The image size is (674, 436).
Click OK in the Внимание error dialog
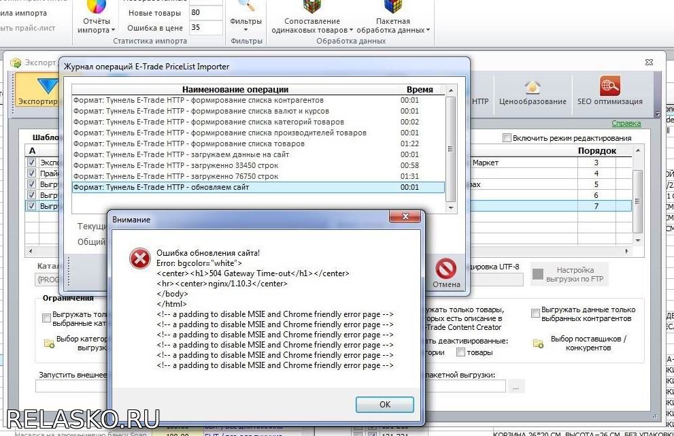(x=384, y=404)
